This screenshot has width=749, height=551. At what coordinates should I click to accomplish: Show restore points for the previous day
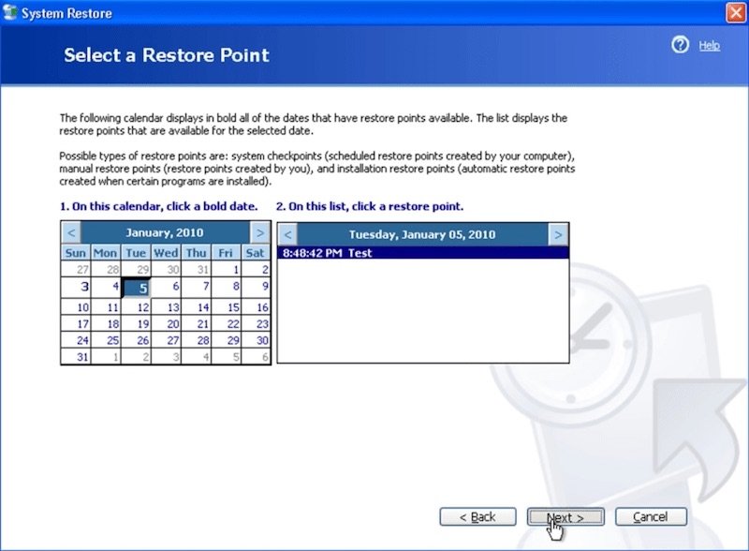tap(287, 234)
